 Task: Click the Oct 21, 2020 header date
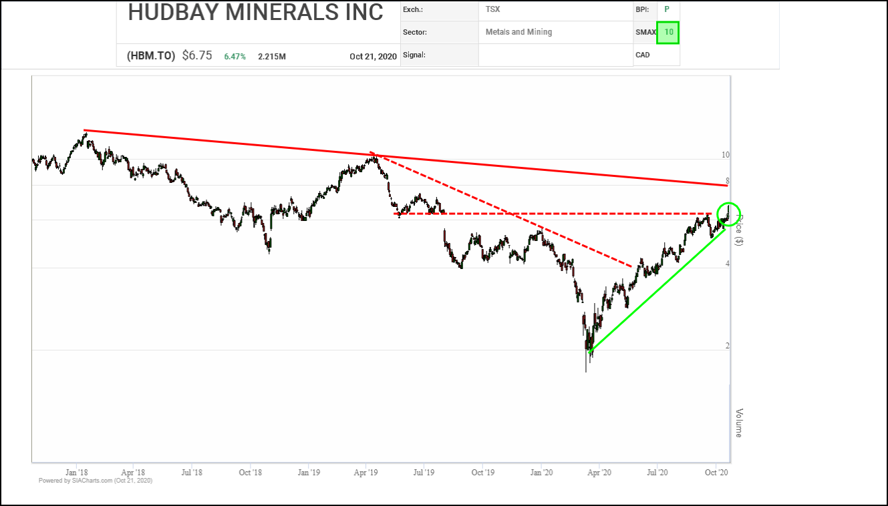[374, 57]
